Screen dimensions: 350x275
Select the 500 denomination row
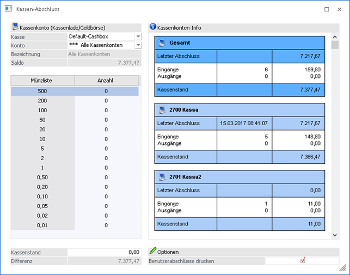tap(42, 91)
